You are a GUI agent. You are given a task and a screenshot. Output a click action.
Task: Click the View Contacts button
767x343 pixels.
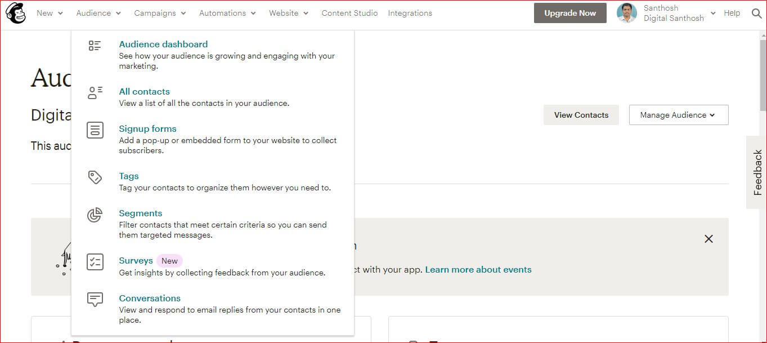click(581, 115)
